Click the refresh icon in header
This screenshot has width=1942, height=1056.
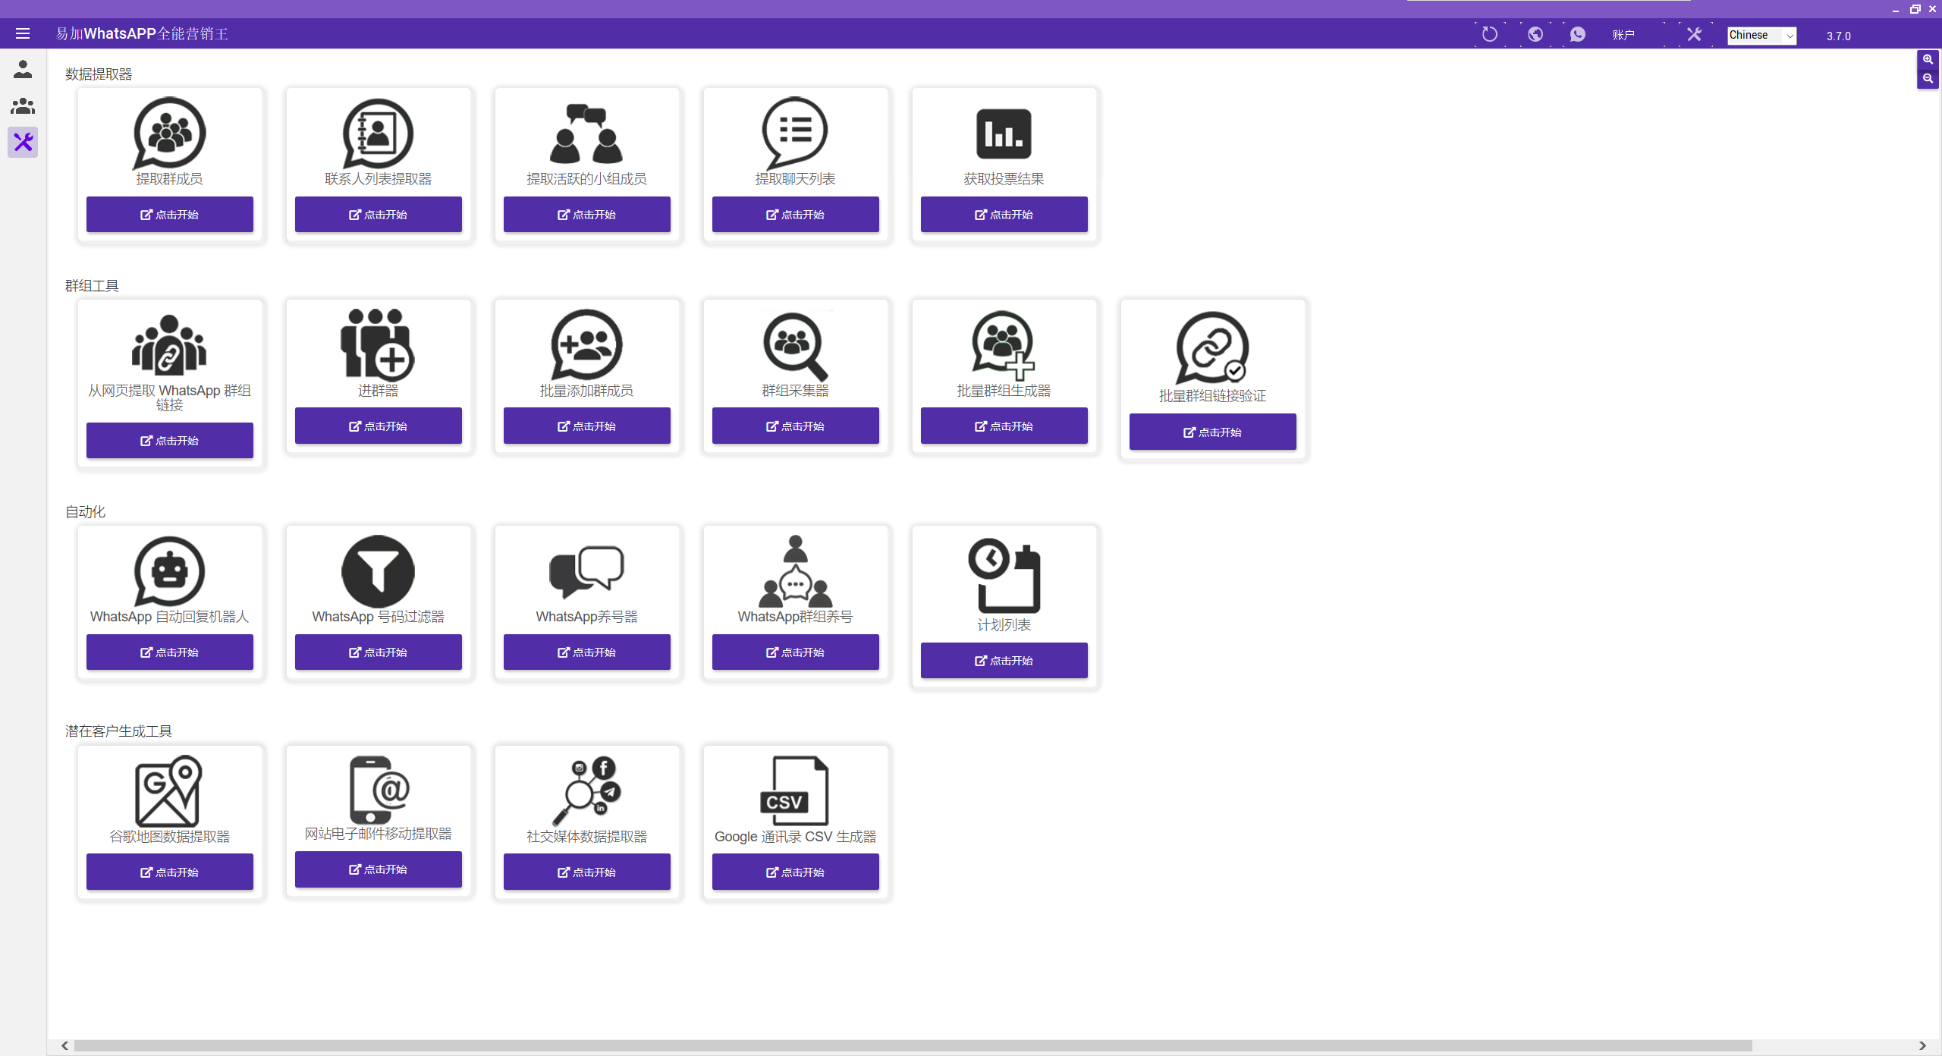pyautogui.click(x=1490, y=34)
